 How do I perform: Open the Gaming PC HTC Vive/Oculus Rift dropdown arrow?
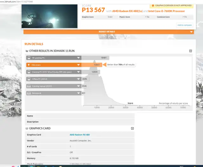[x=78, y=72]
